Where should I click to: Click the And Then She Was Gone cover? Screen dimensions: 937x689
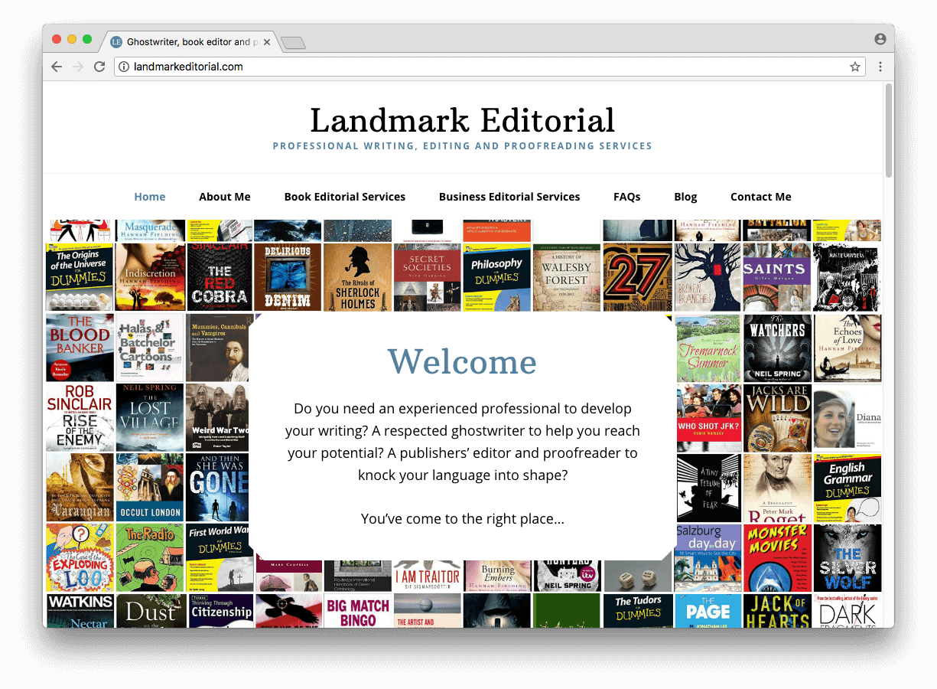coord(217,488)
